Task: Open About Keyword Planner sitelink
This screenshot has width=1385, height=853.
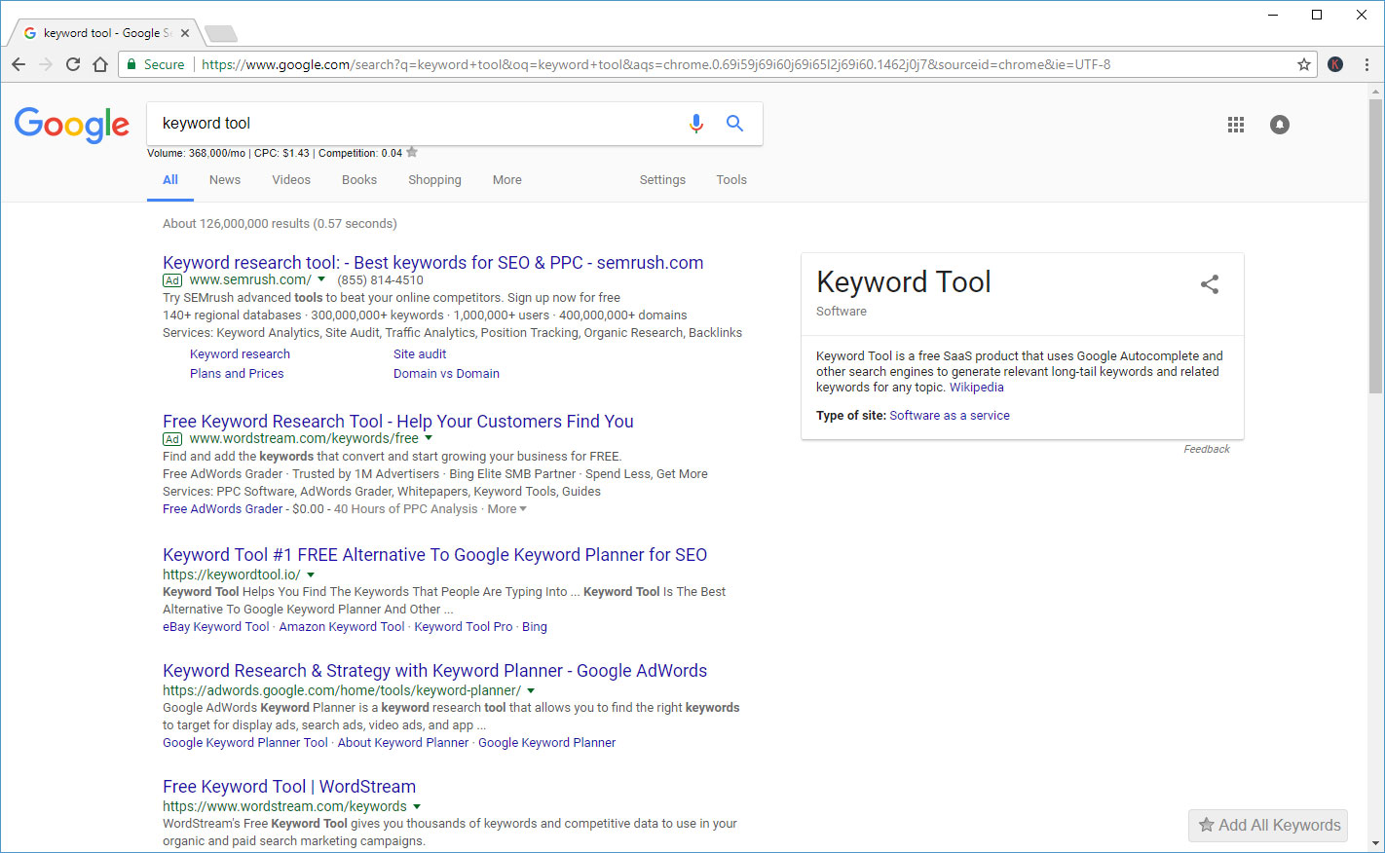Action: [403, 743]
